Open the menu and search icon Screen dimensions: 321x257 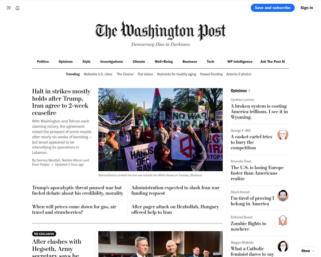point(9,8)
